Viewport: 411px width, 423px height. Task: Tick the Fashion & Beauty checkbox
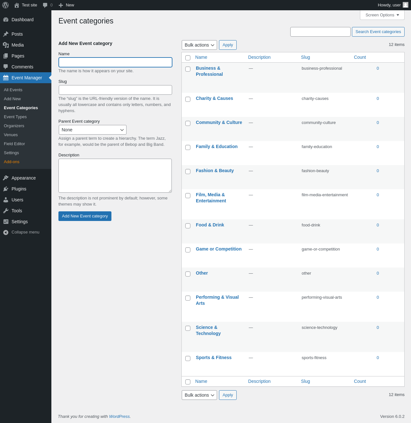click(x=188, y=172)
